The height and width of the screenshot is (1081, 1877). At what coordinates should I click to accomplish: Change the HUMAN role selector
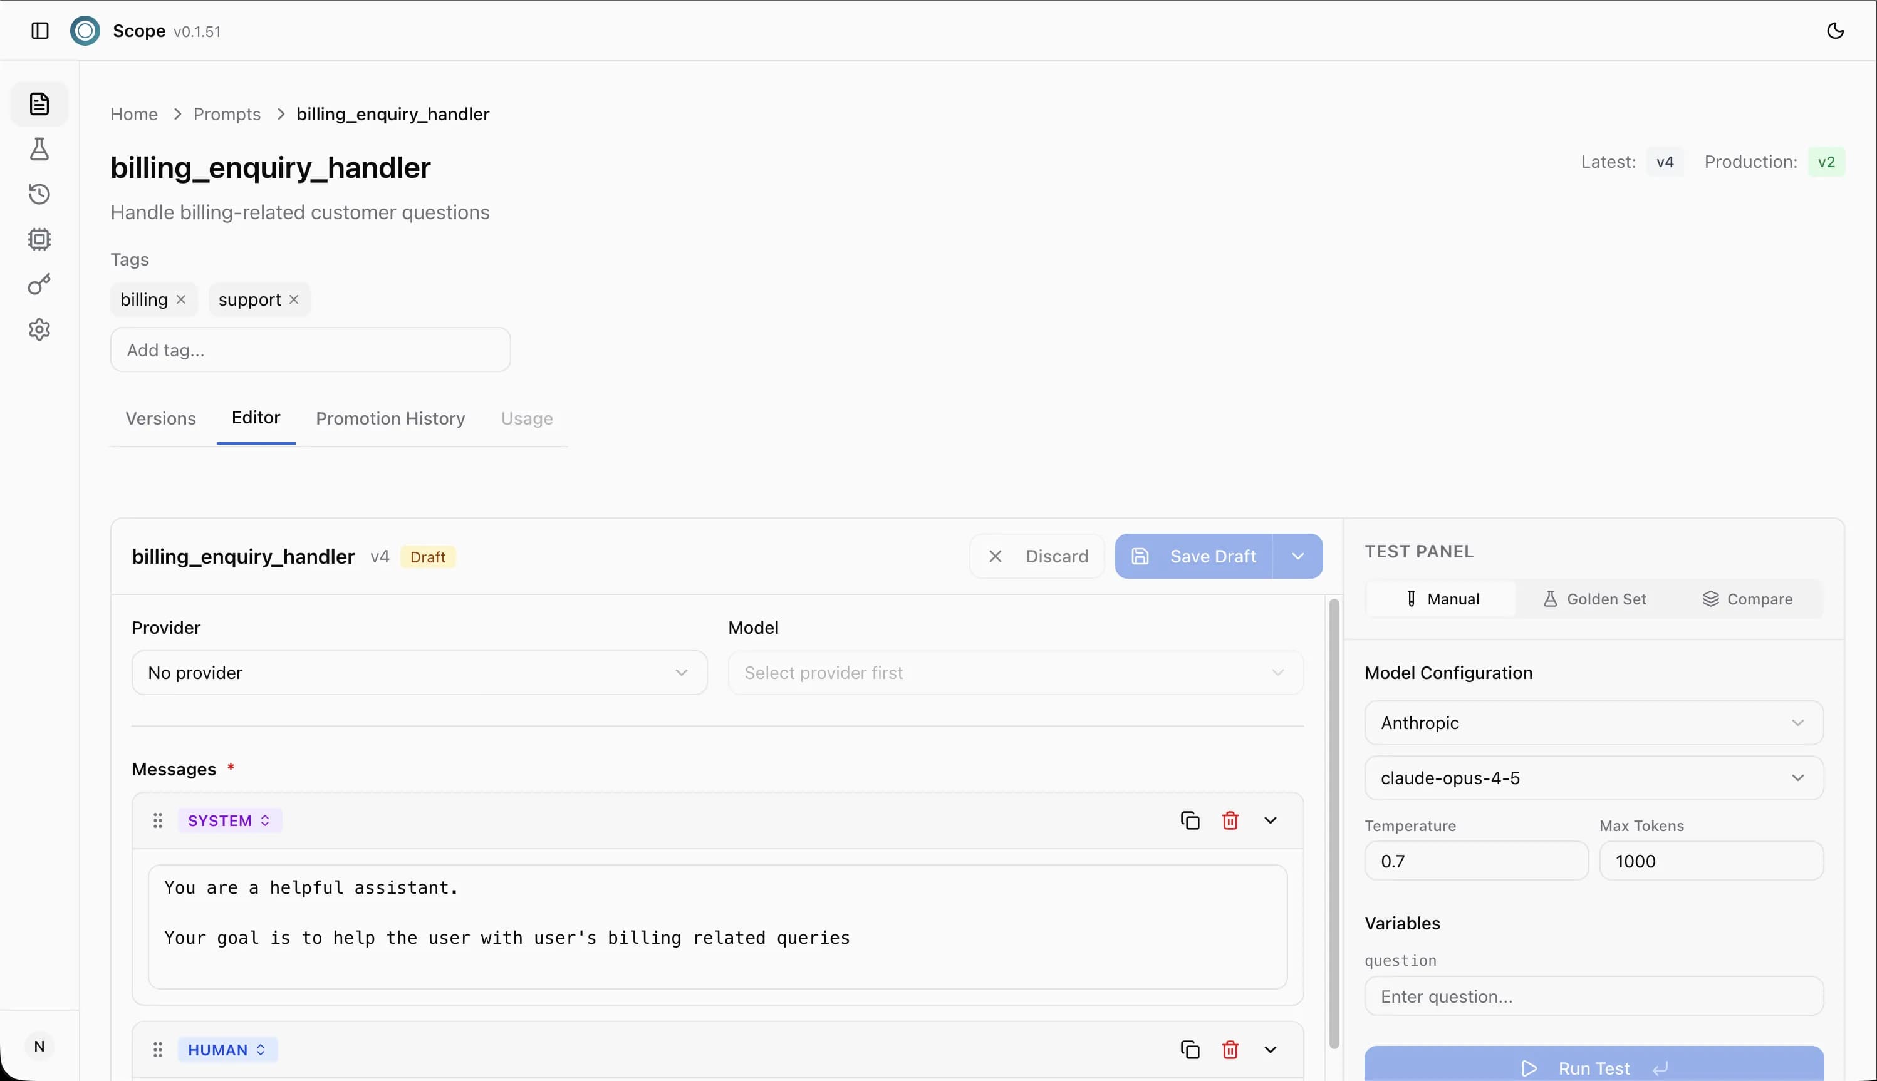[x=227, y=1050]
